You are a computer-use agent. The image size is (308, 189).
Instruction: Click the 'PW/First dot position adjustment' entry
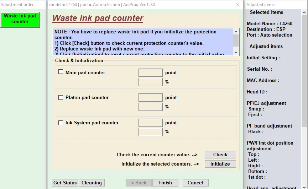pyautogui.click(x=270, y=146)
